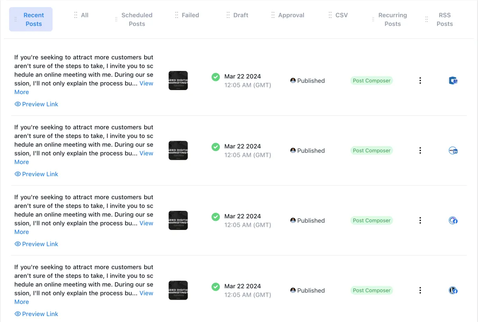The height and width of the screenshot is (322, 478).
Task: Click the Facebook account icon, third row
Action: [453, 220]
